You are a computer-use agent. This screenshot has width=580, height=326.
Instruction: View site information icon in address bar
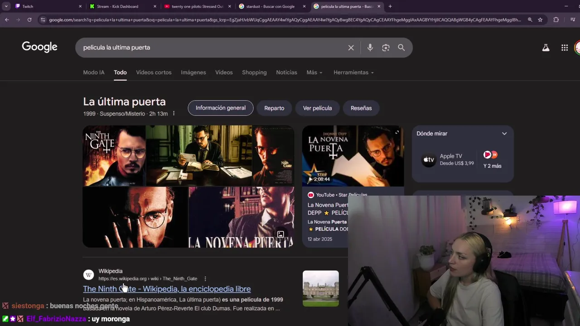(43, 19)
